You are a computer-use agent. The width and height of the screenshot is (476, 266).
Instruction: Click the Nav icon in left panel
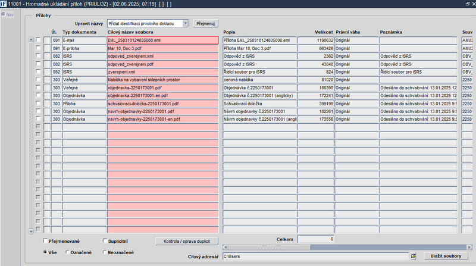coord(8,14)
